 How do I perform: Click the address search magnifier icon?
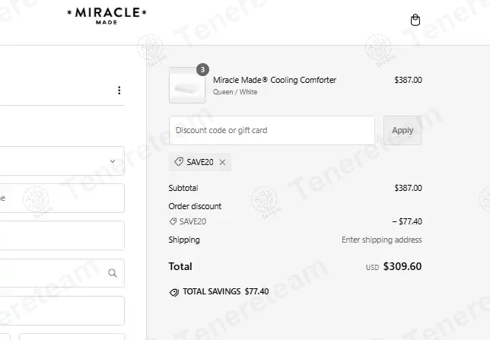tap(113, 273)
